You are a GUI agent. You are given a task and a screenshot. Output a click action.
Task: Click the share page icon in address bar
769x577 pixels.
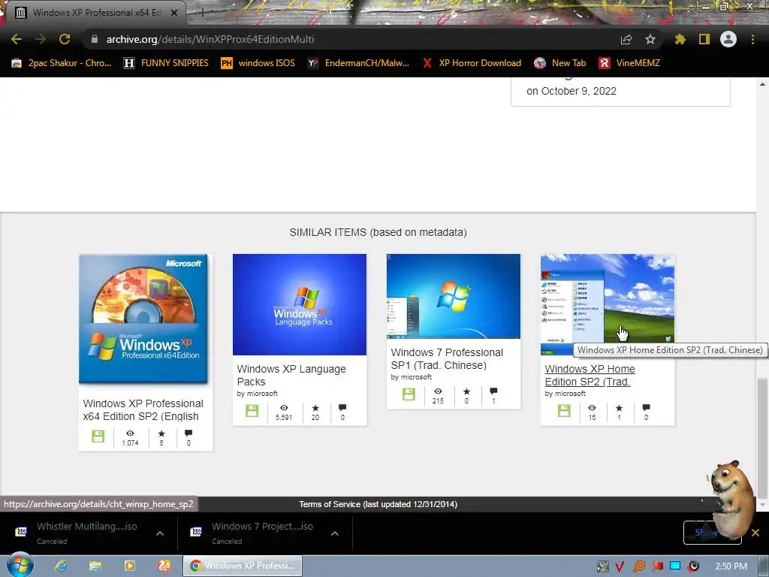(626, 39)
